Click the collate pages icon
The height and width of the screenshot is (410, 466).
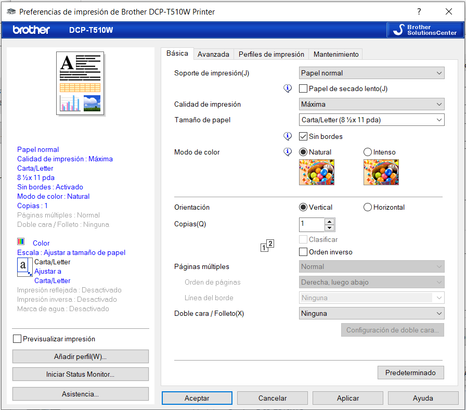[267, 246]
